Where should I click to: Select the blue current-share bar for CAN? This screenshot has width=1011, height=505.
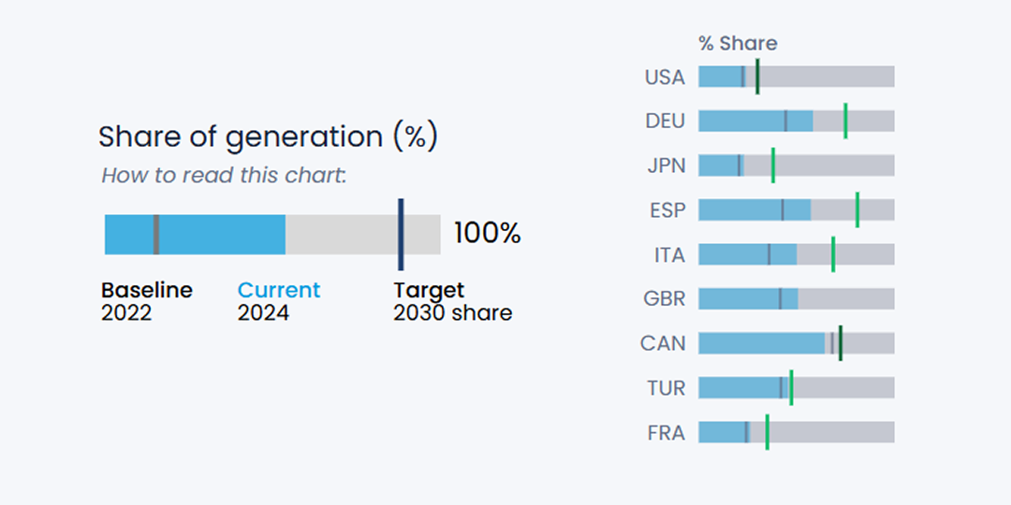click(x=761, y=343)
